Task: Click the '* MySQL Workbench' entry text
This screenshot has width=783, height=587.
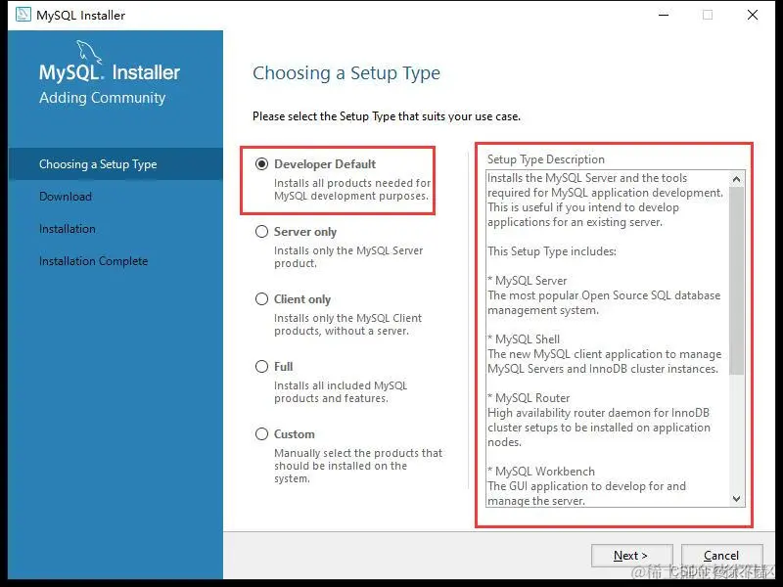Action: 541,472
